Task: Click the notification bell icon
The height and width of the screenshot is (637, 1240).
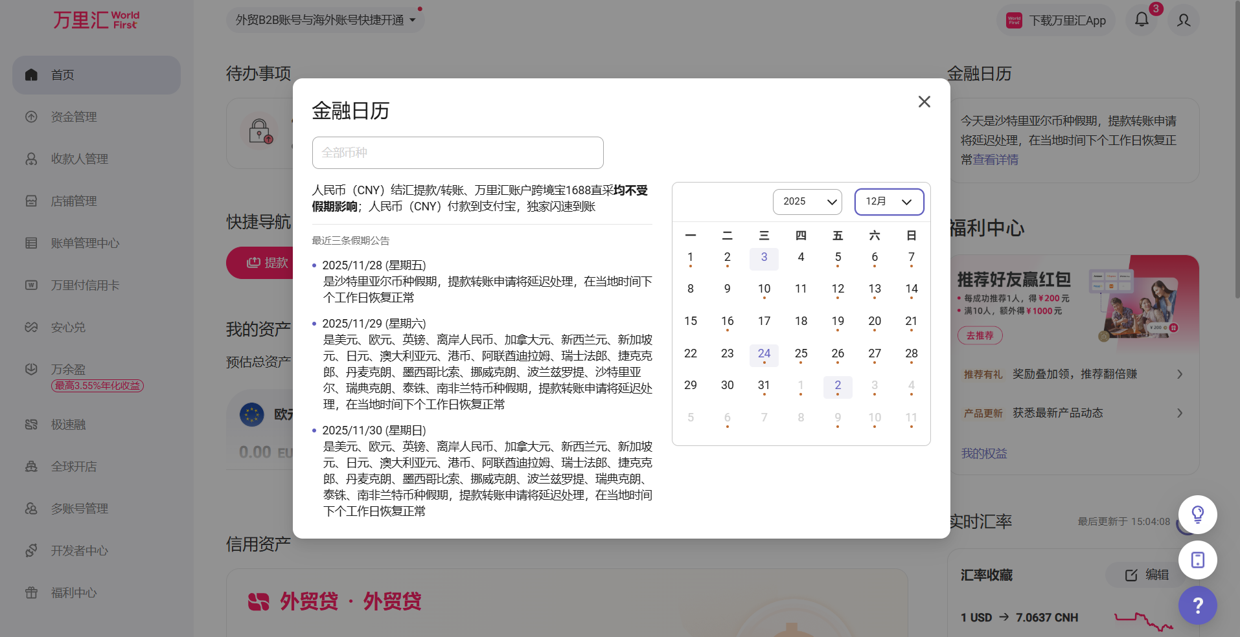Action: [x=1142, y=20]
